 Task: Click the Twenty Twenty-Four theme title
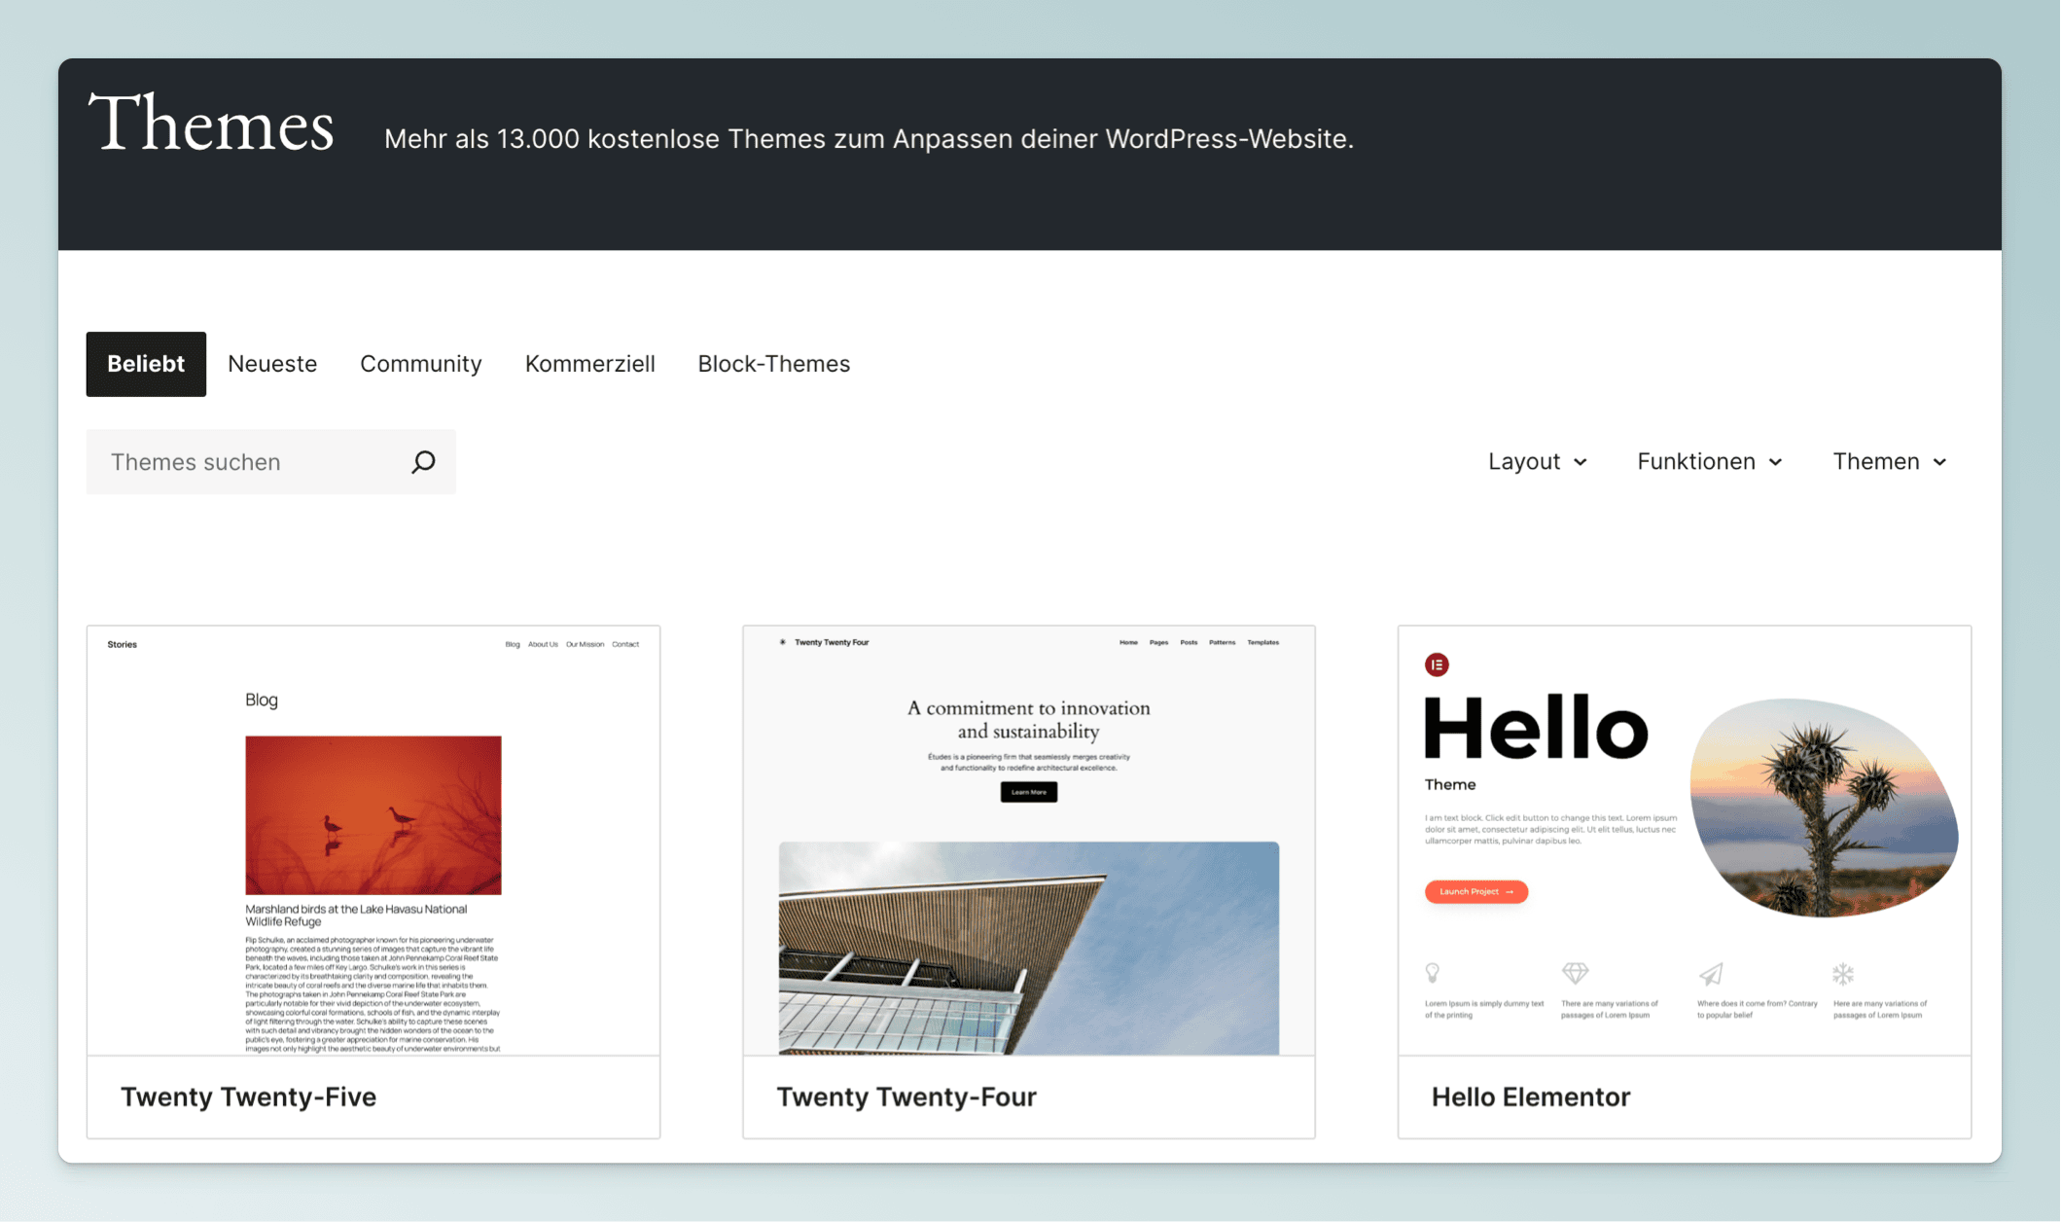pyautogui.click(x=906, y=1096)
